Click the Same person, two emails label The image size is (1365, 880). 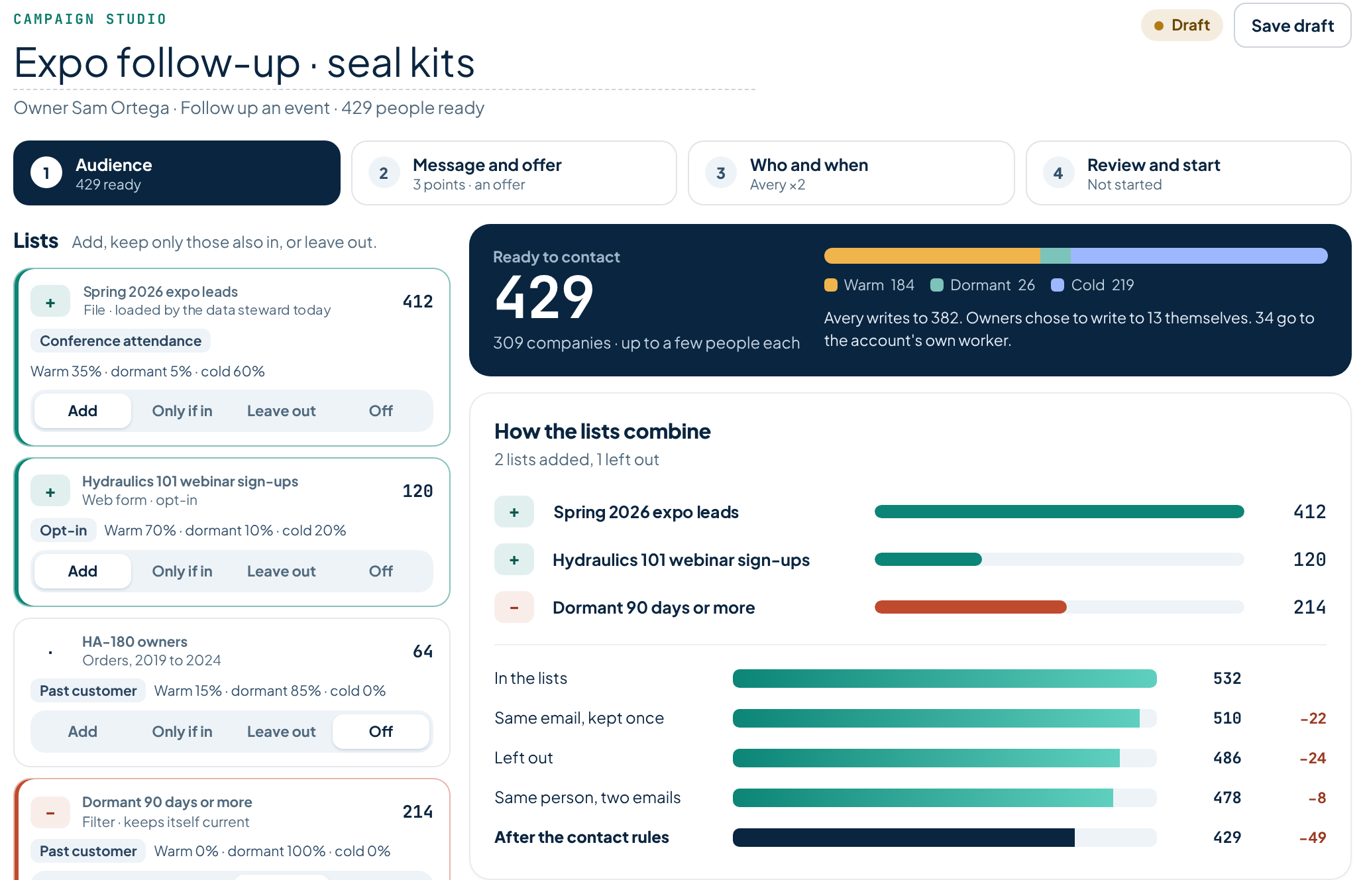[x=588, y=798]
